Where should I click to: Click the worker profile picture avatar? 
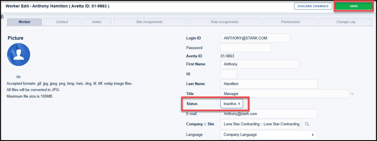click(19, 55)
